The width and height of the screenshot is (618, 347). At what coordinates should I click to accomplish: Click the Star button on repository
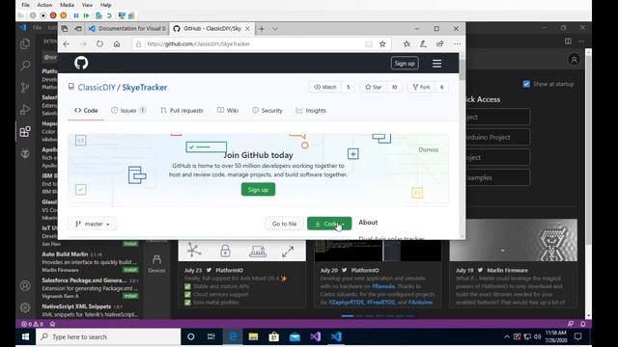coord(374,87)
